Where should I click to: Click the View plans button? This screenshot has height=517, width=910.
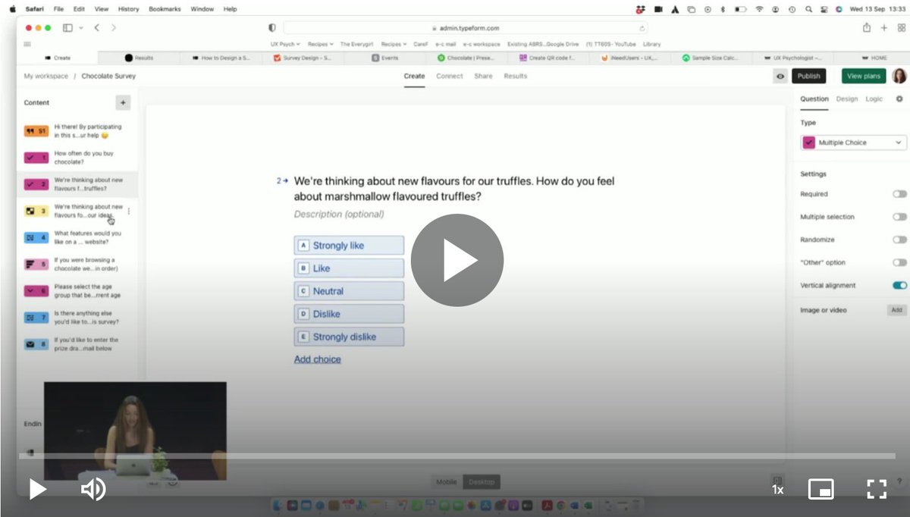pos(864,76)
